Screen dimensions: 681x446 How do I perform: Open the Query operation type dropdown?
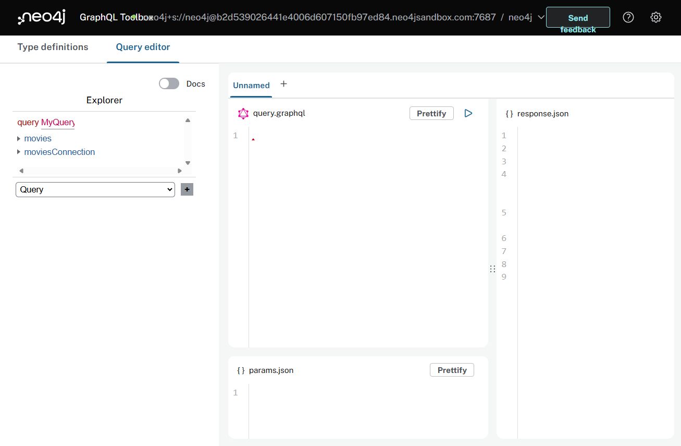coord(95,189)
